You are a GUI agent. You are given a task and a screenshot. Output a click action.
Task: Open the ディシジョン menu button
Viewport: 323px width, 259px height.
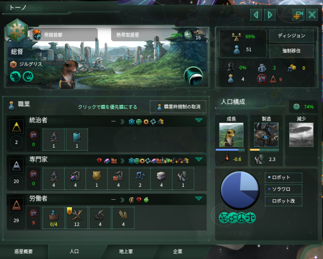292,36
